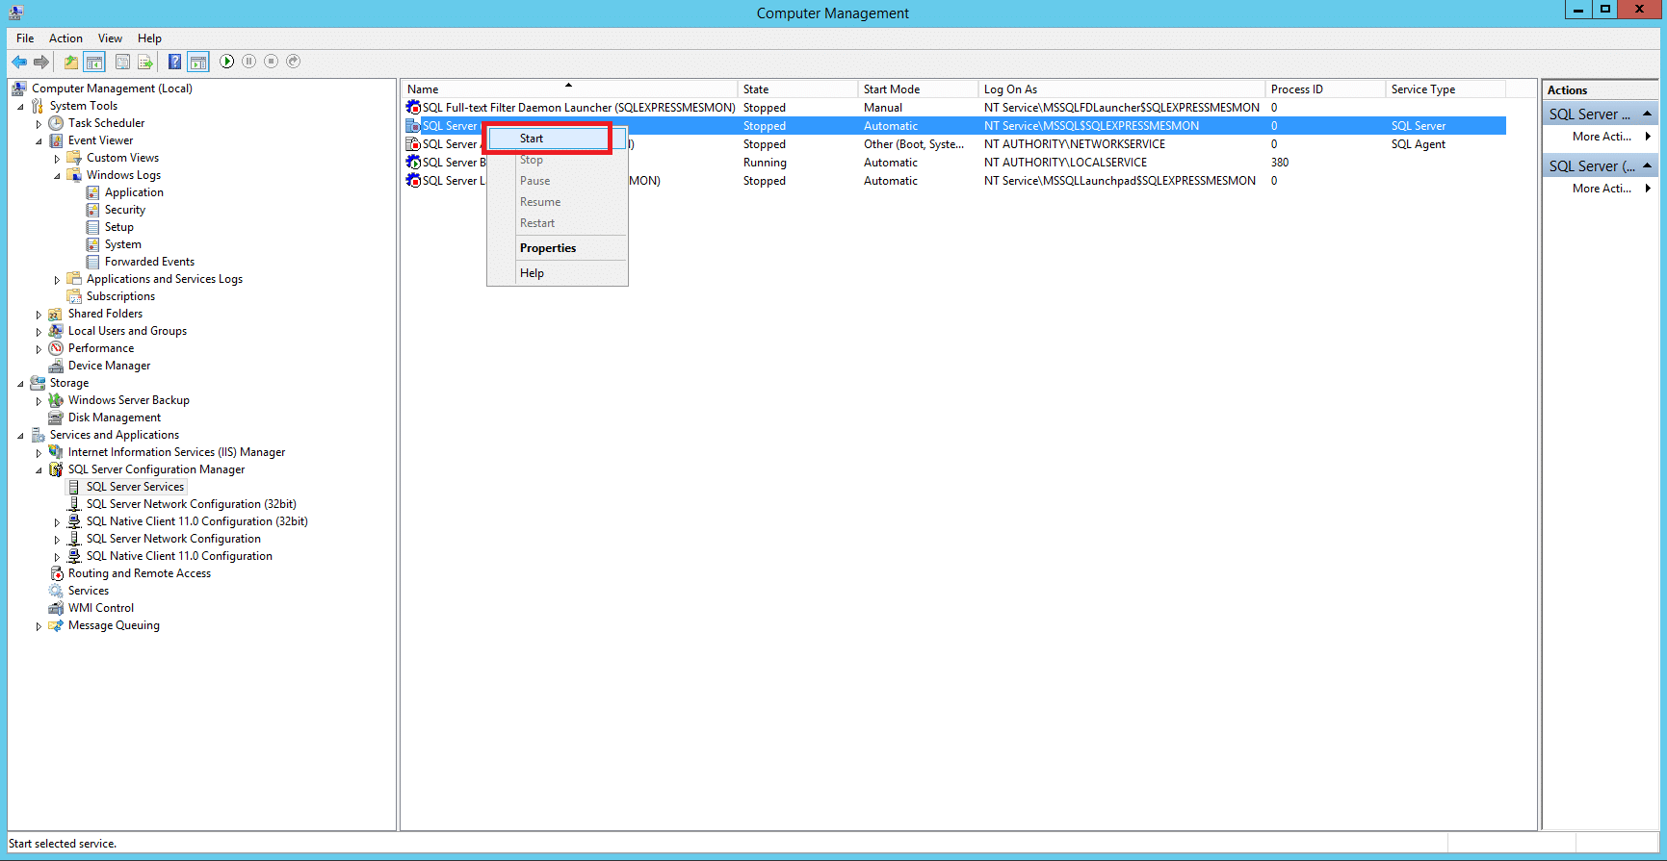Choose Help from the context menu
The height and width of the screenshot is (861, 1667).
click(x=558, y=273)
